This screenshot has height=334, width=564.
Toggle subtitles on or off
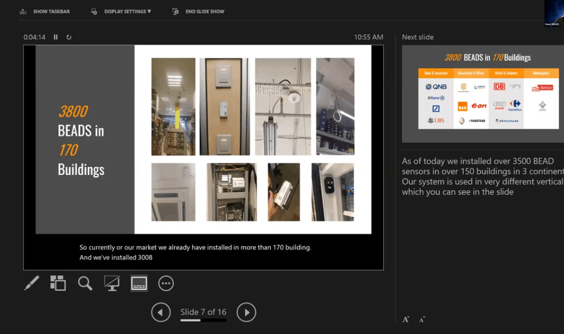click(139, 283)
